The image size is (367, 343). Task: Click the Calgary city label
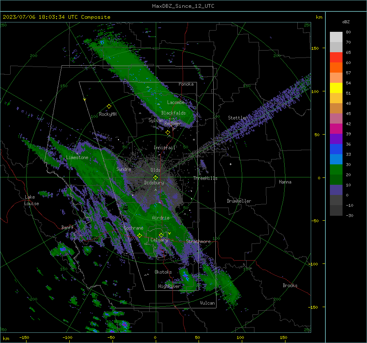pyautogui.click(x=159, y=240)
